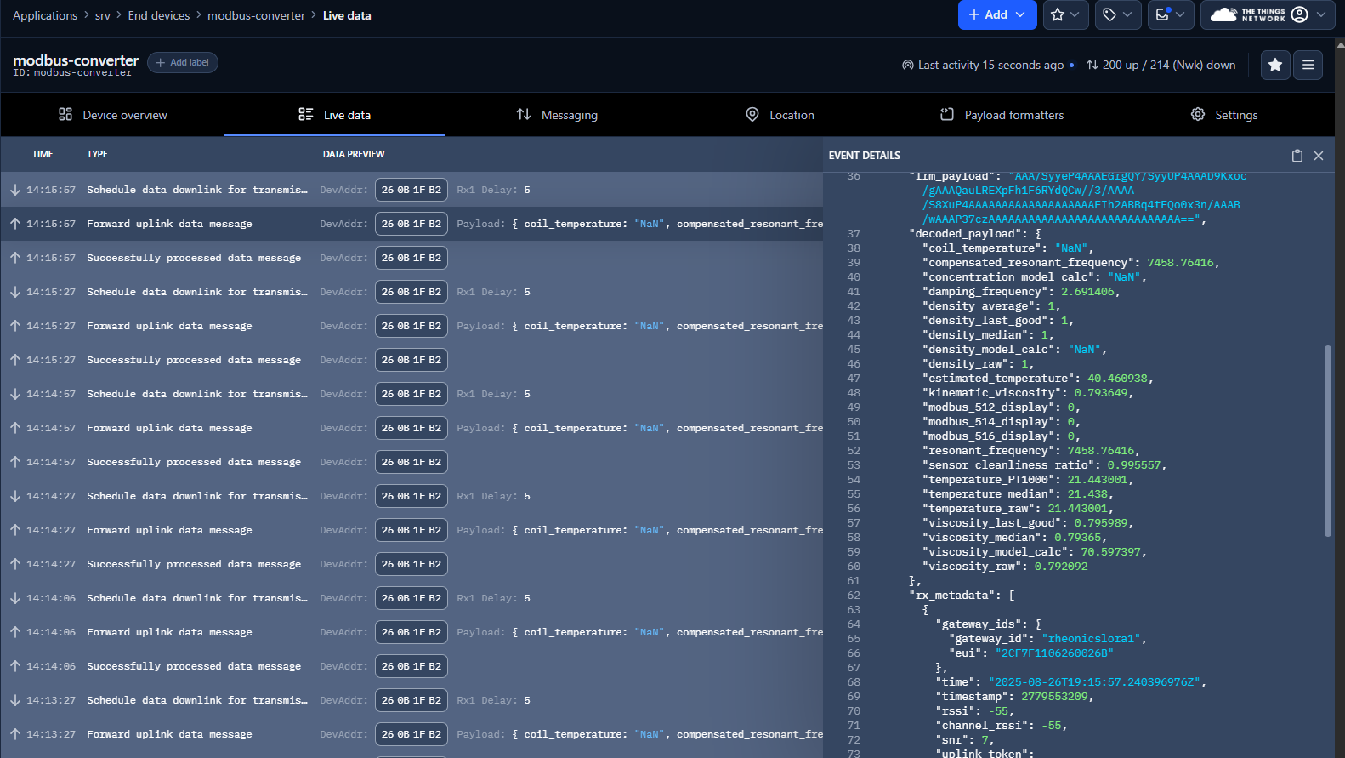Bookmark device with the star button
This screenshot has height=758, width=1345.
tap(1274, 65)
